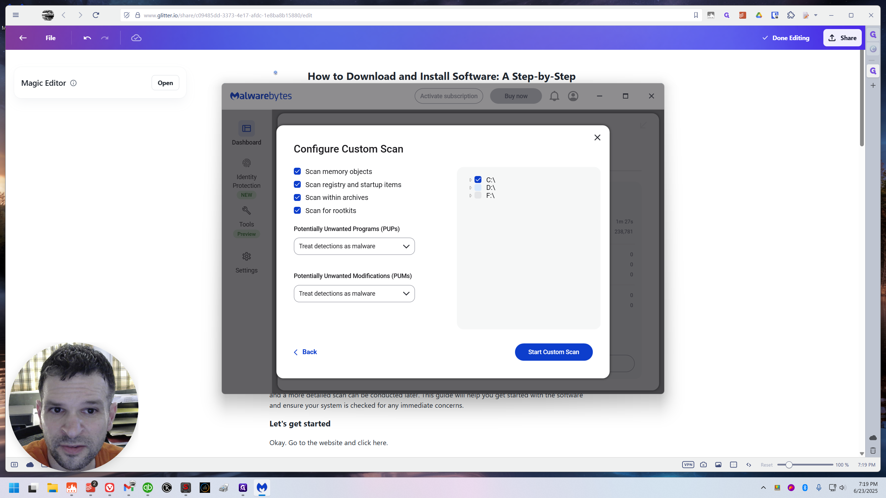Open Tools in Malwarebytes sidebar
This screenshot has width=886, height=498.
pos(246,221)
